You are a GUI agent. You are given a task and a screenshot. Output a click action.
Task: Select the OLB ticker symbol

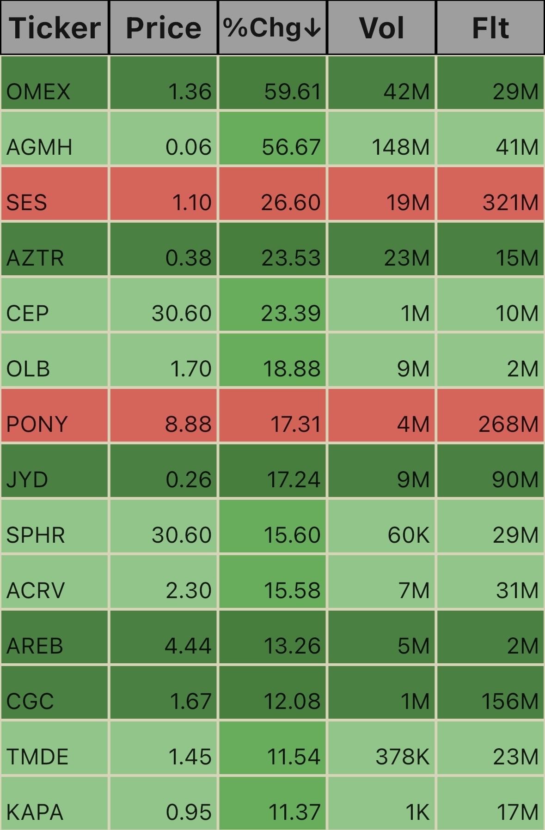pos(28,369)
